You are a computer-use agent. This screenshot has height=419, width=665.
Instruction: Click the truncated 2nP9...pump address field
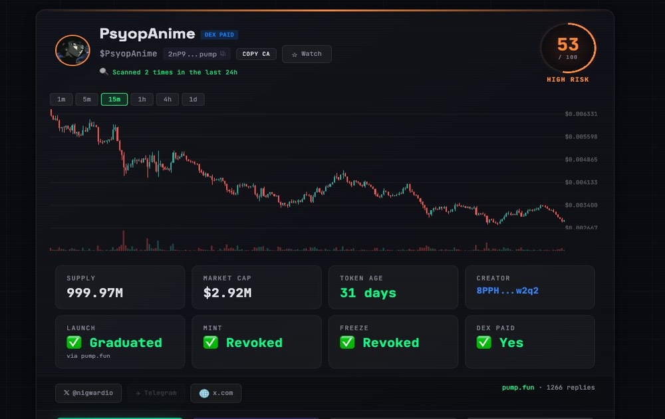click(x=193, y=54)
